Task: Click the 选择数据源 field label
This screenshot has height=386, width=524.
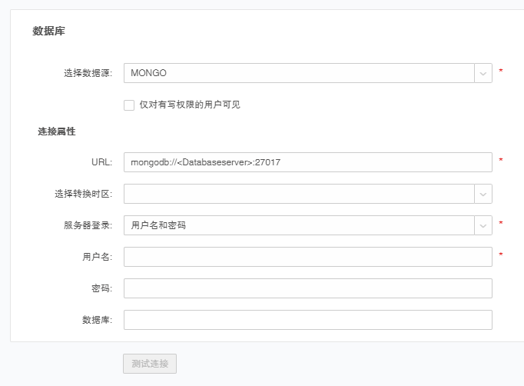Action: click(88, 74)
